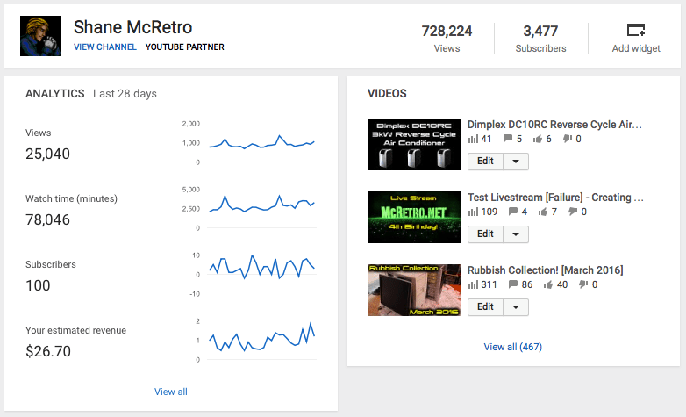Click the Shane McRetro channel name
Screen dimensions: 686x417
[x=133, y=27]
